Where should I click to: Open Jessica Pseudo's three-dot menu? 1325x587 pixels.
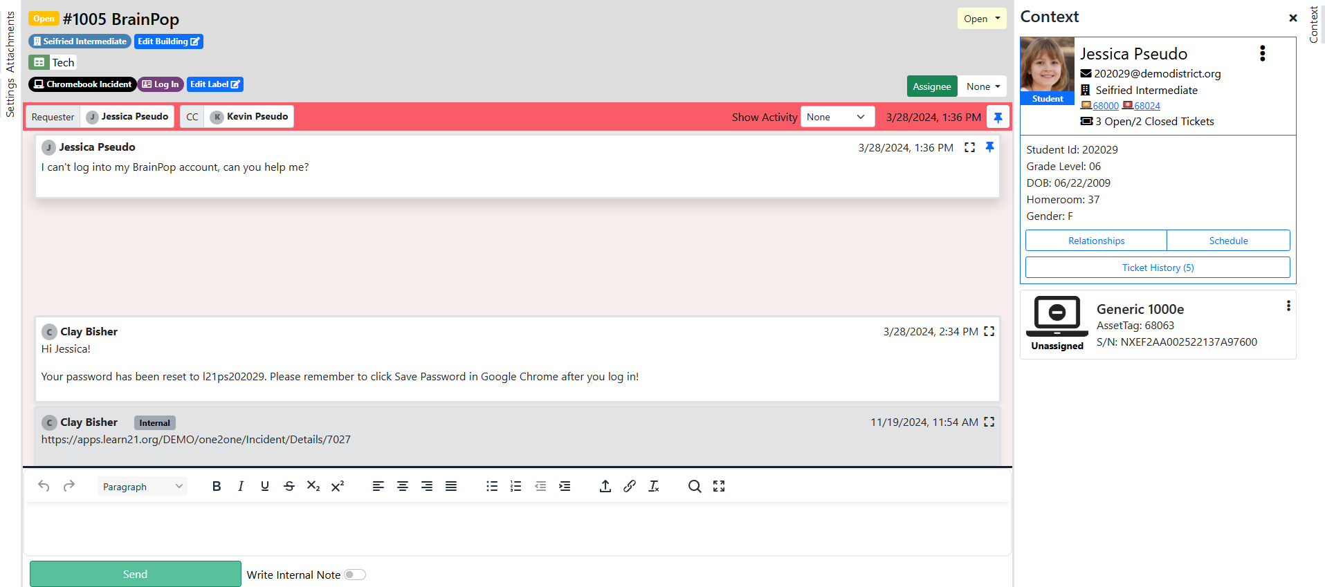click(1263, 54)
